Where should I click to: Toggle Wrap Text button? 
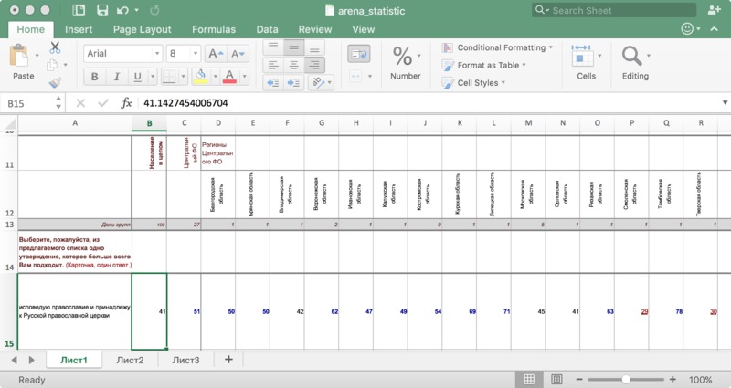click(359, 54)
